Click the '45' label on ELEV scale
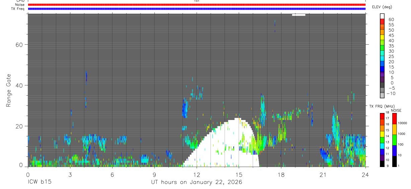 (x=391, y=35)
